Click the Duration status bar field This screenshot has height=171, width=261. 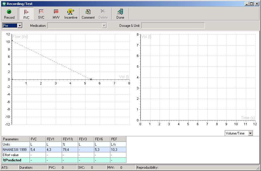click(x=33, y=167)
